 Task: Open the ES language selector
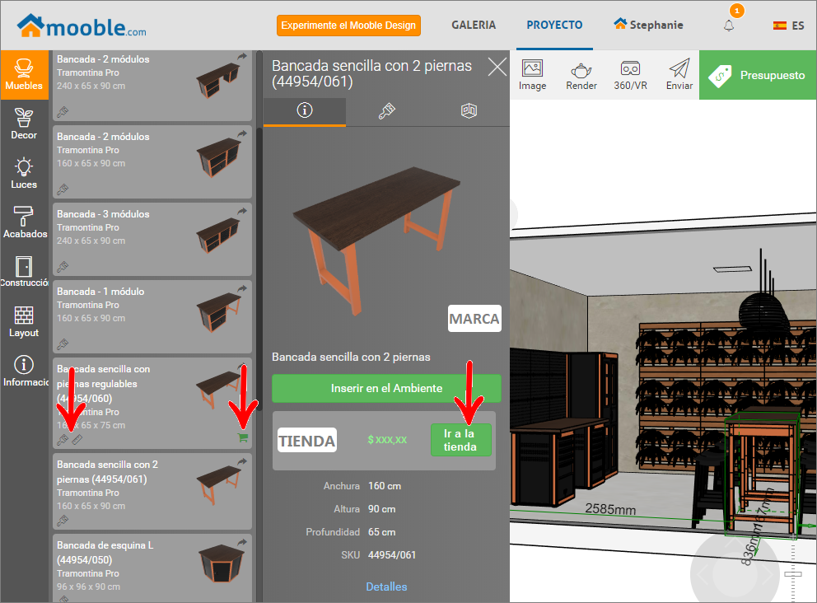pos(789,26)
